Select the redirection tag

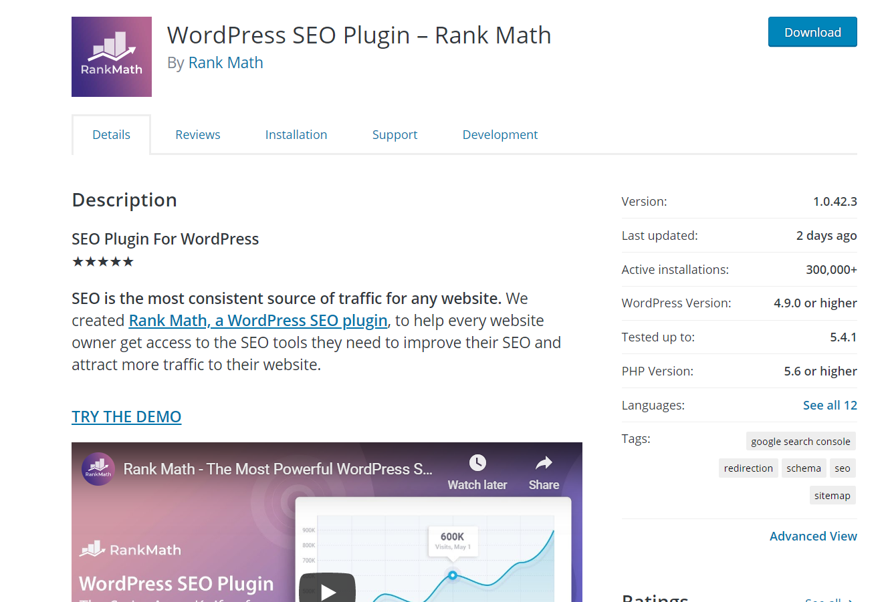click(748, 468)
